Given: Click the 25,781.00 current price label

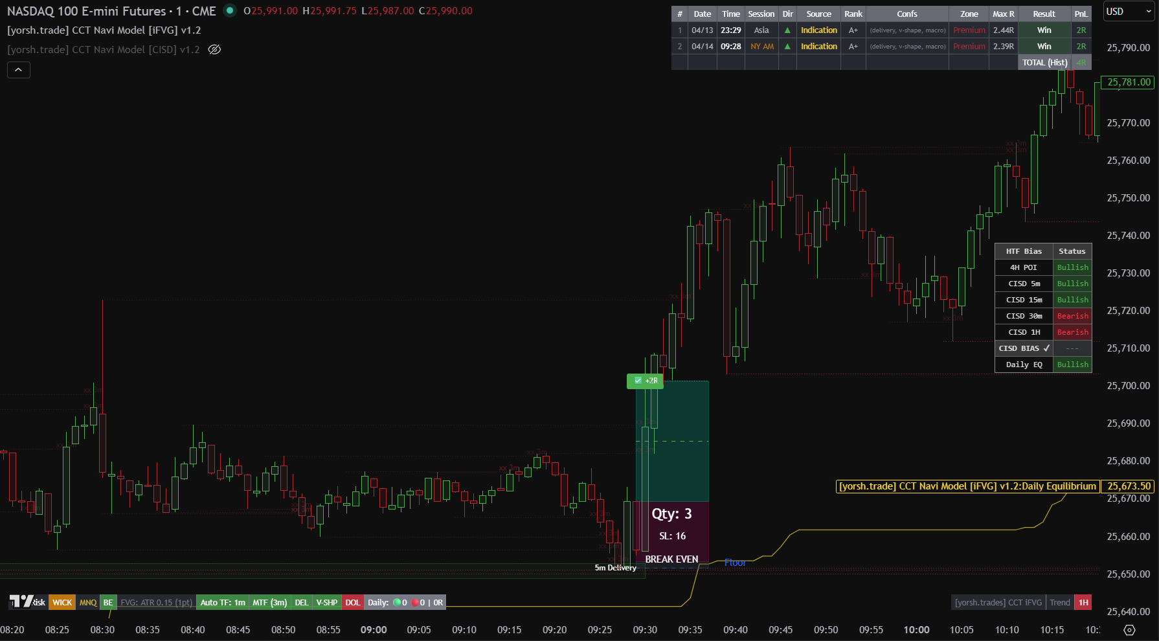Looking at the screenshot, I should tap(1129, 82).
